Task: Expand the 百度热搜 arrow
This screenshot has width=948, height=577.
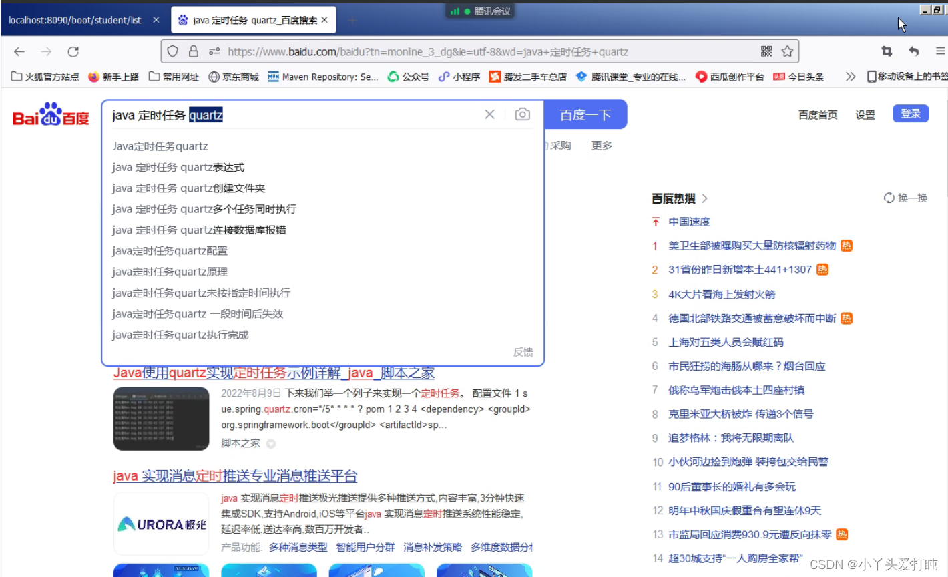Action: [x=705, y=198]
